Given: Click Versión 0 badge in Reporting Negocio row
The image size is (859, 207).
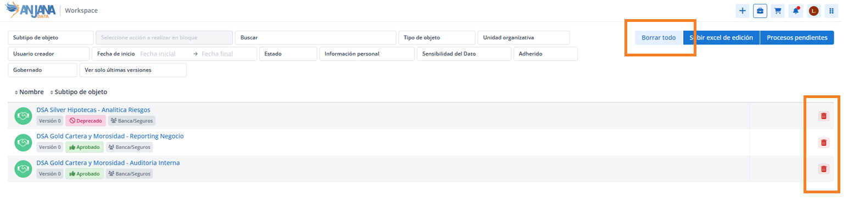Looking at the screenshot, I should (x=50, y=147).
